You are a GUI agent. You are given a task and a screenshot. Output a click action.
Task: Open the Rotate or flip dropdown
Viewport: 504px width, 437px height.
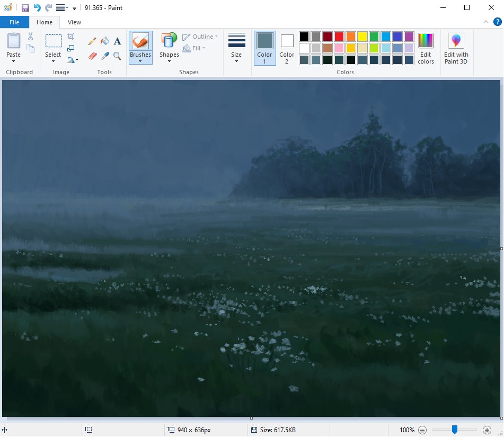click(x=73, y=60)
